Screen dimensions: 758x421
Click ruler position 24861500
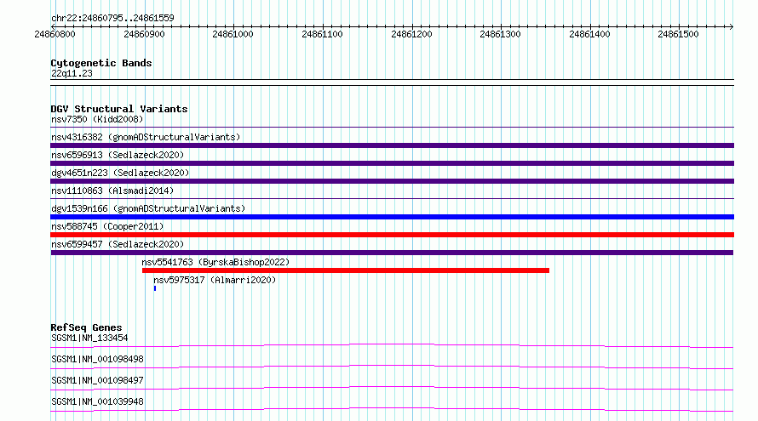[x=678, y=34]
